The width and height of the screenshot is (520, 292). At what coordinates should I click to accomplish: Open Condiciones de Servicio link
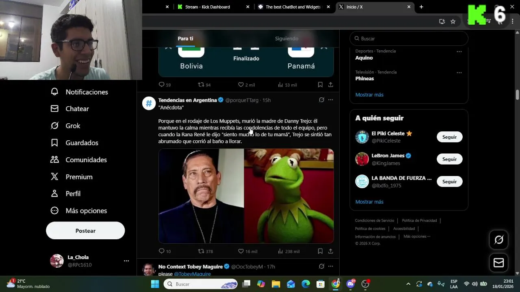[375, 221]
